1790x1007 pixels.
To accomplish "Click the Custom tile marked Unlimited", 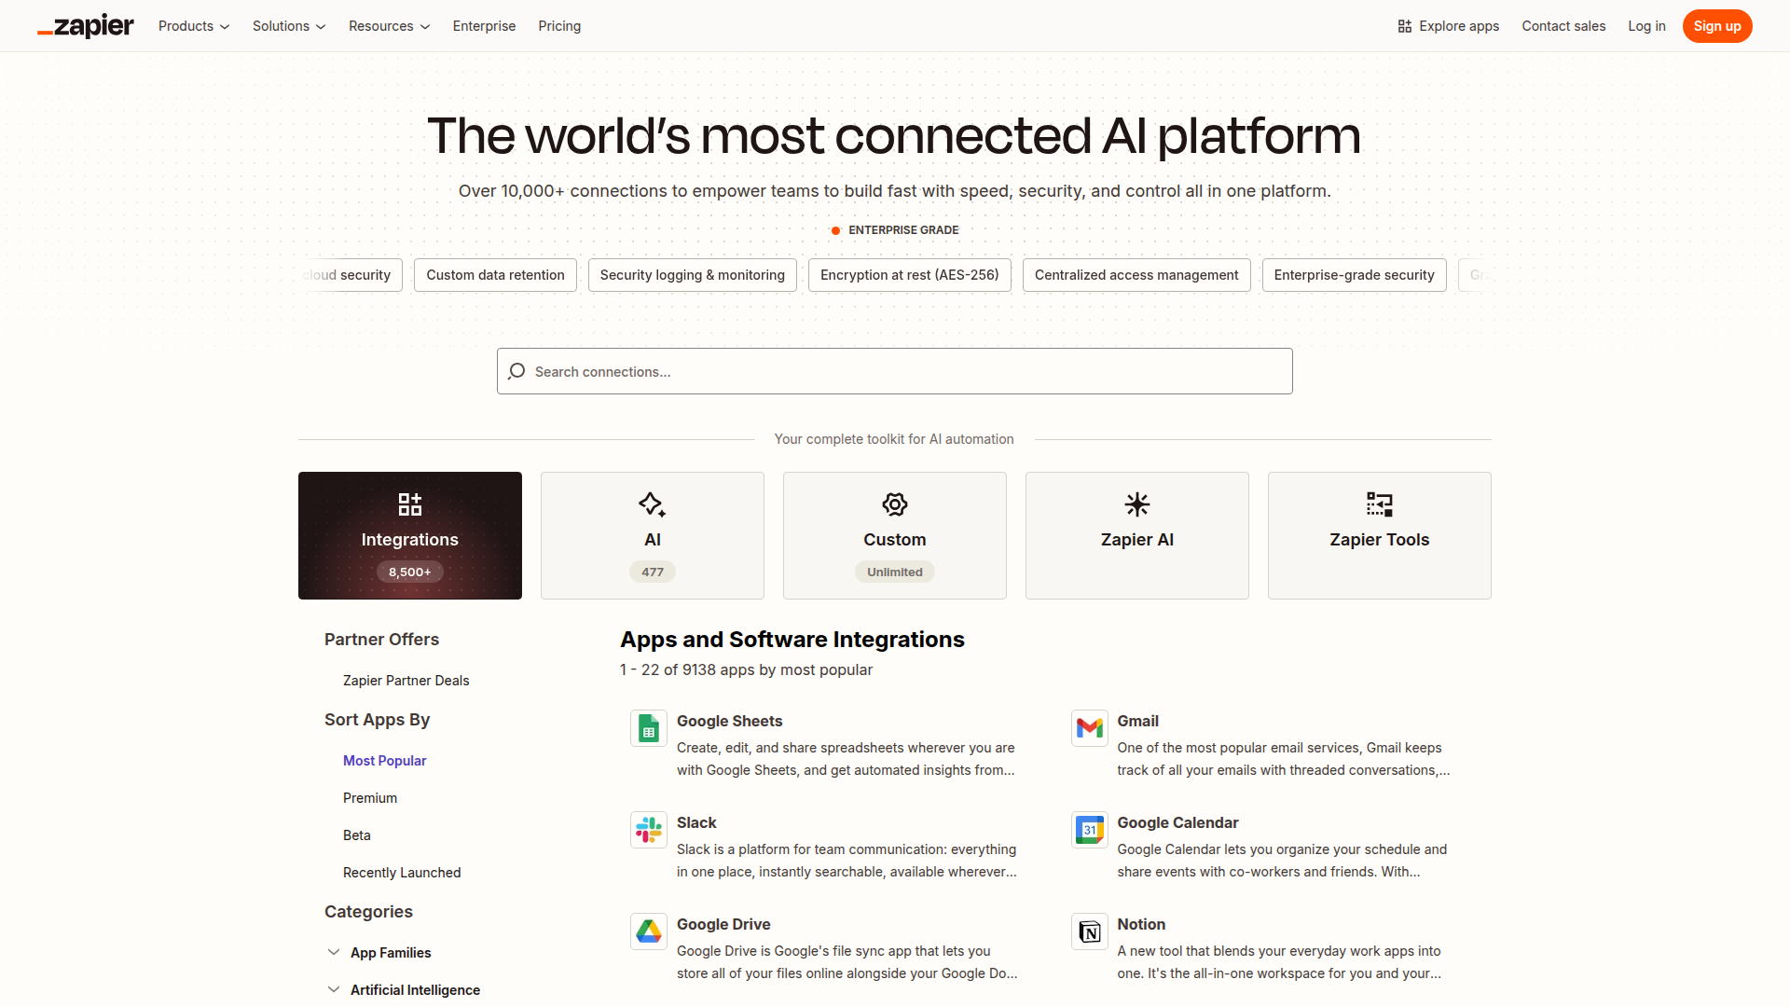I will 894,535.
